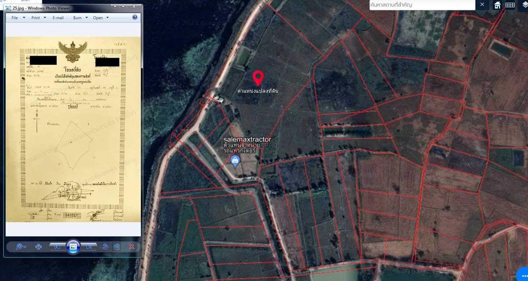Click the blue chat bubble at bottom right
The height and width of the screenshot is (281, 528).
click(522, 275)
